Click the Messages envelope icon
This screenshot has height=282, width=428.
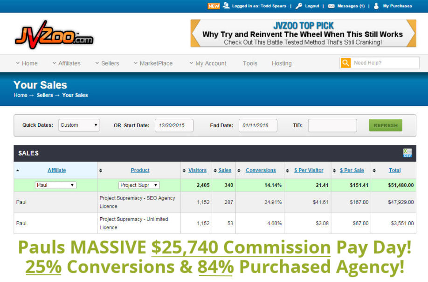tap(331, 6)
